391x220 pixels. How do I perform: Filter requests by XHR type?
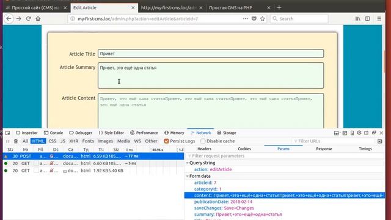coord(73,141)
